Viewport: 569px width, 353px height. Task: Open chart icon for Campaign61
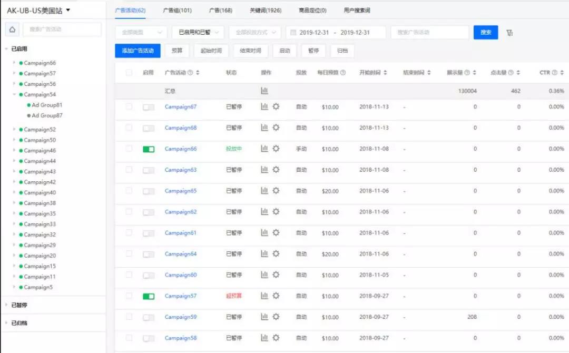point(264,233)
